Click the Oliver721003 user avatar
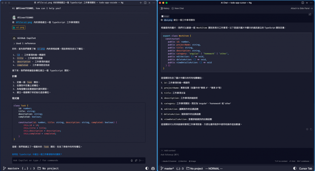Image resolution: width=315 pixels, height=171 pixels. [14, 18]
